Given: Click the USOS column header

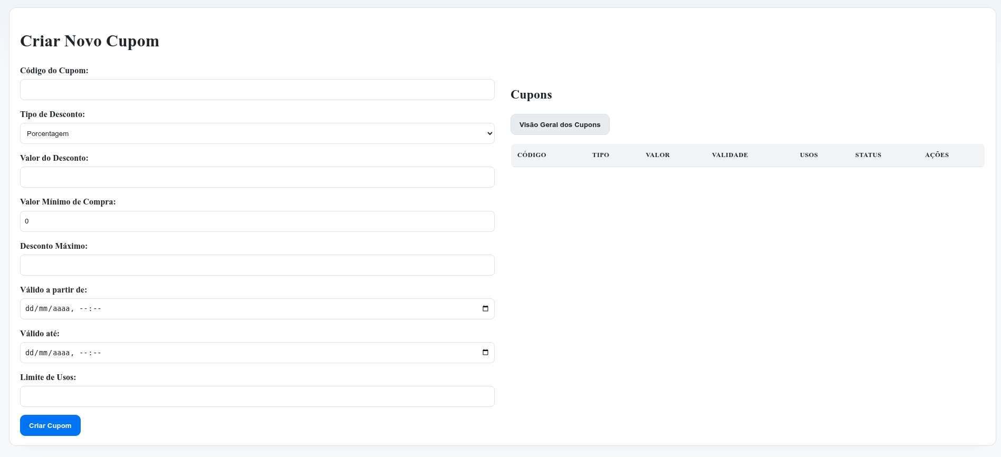Looking at the screenshot, I should coord(808,155).
